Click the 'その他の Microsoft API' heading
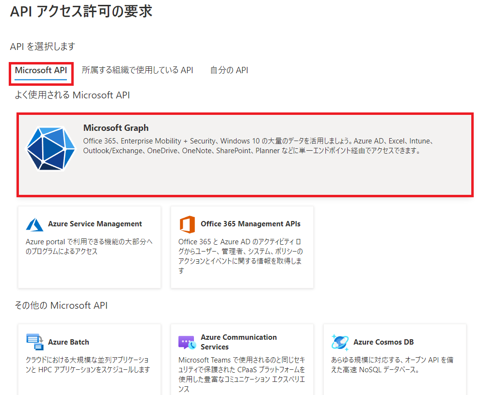This screenshot has height=395, width=480. [x=61, y=305]
